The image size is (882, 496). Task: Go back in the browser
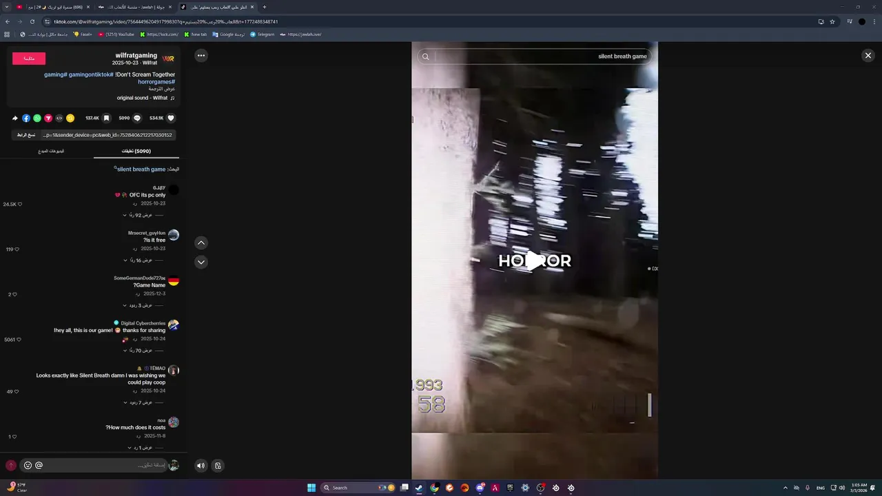(7, 21)
